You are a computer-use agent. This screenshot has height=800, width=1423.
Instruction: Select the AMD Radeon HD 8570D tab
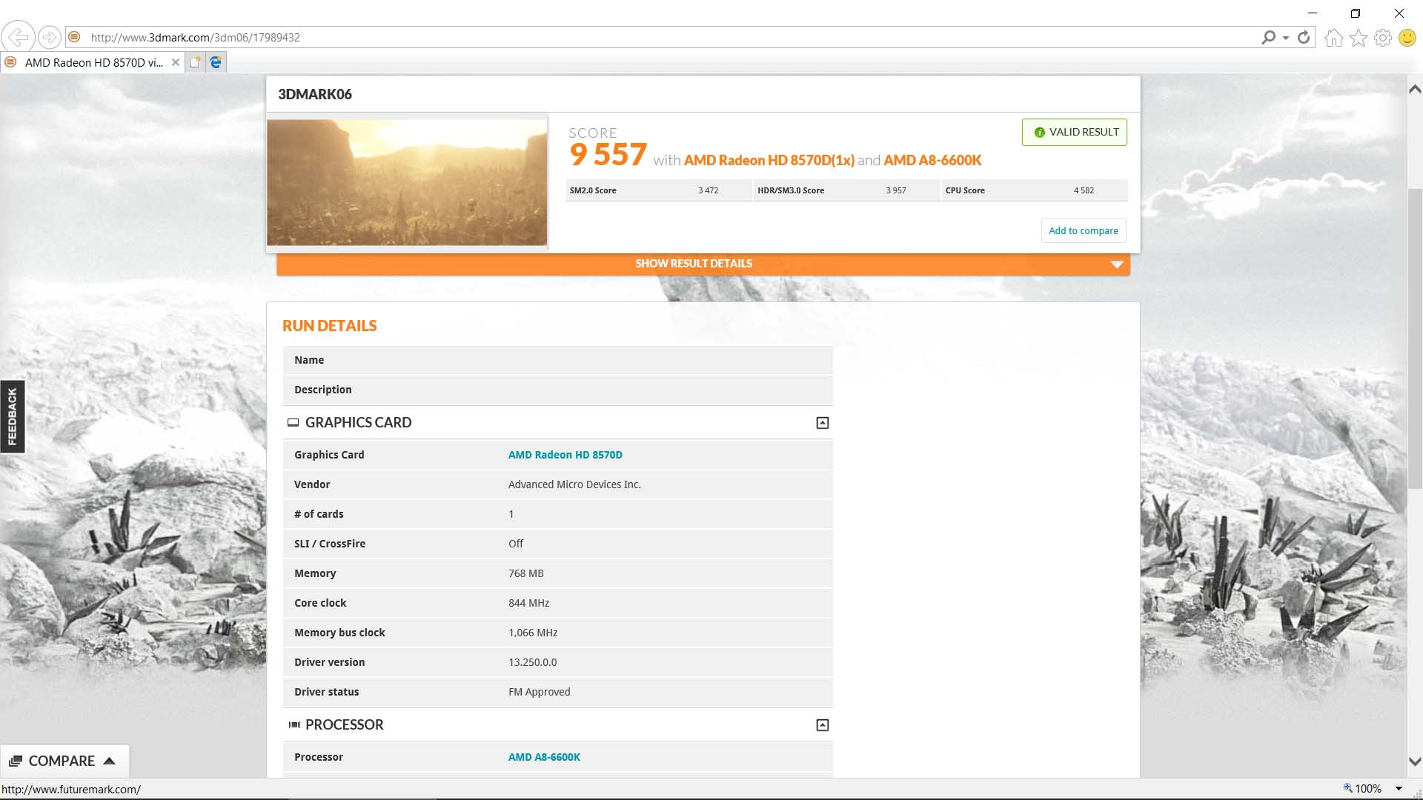93,63
